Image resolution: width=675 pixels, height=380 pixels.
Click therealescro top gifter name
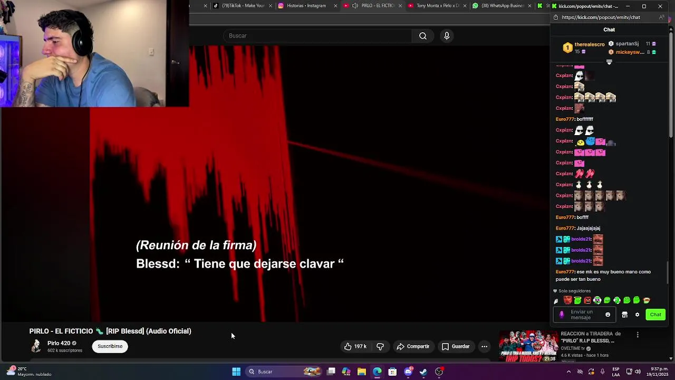(x=590, y=44)
